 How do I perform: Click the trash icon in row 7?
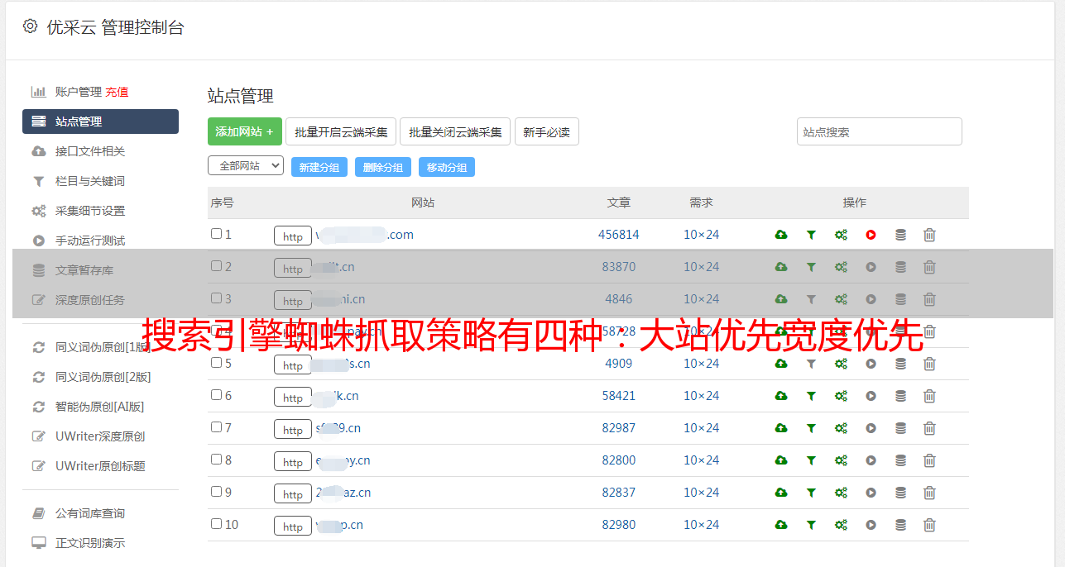(x=929, y=428)
